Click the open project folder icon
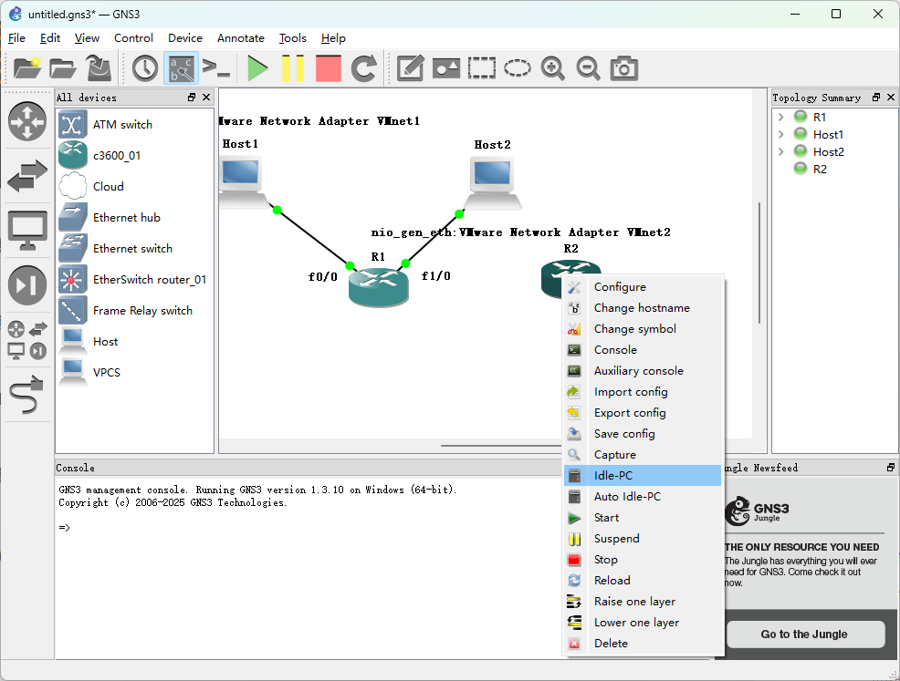Screen dimensions: 900x681 click(63, 68)
